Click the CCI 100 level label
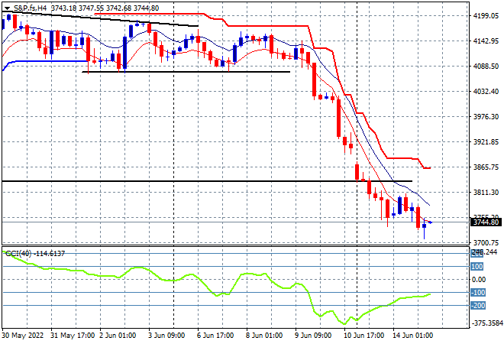 [x=477, y=267]
